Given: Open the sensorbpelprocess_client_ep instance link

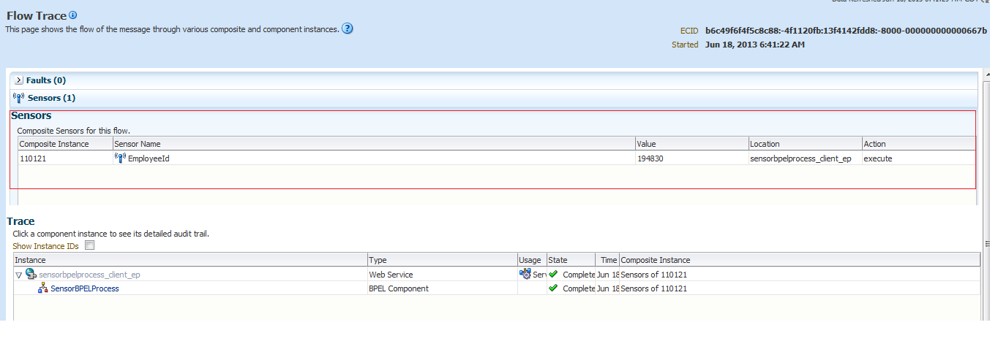Looking at the screenshot, I should point(89,275).
